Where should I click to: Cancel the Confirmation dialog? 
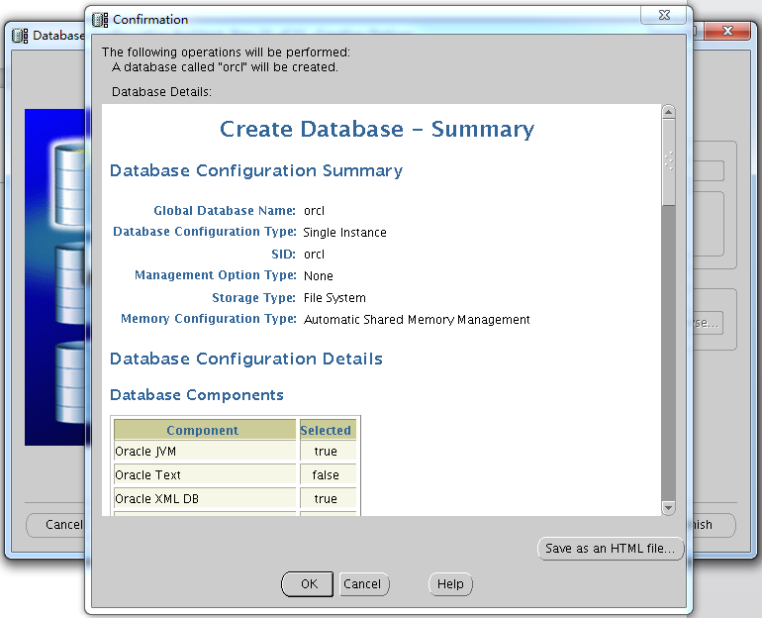click(364, 584)
